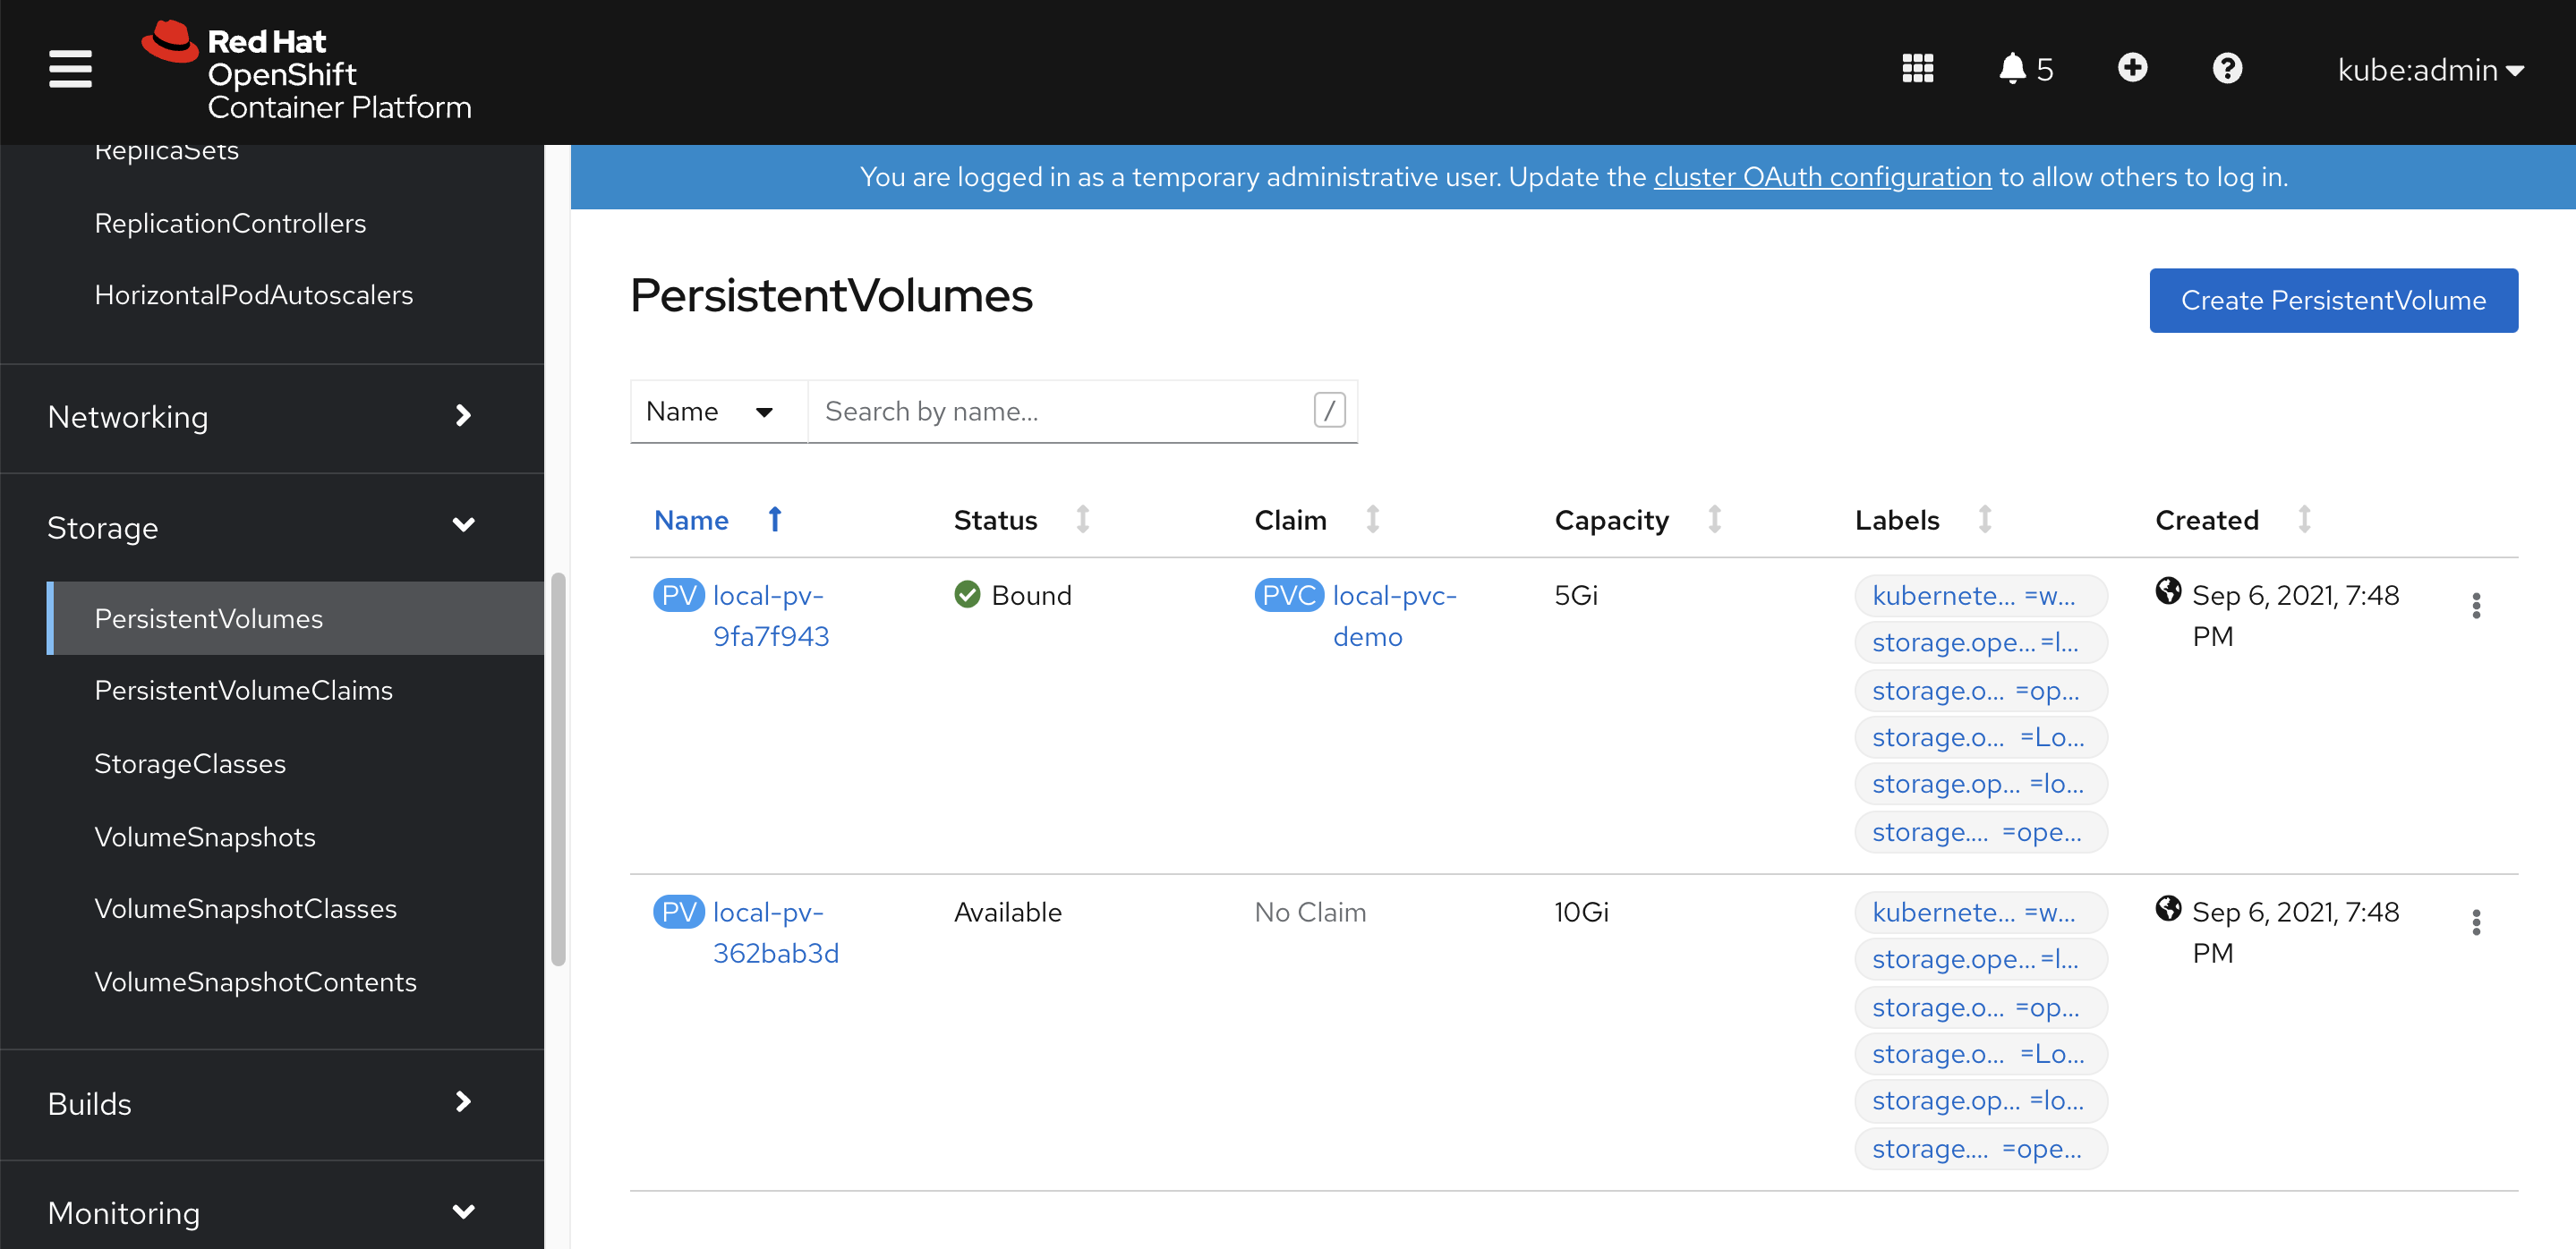2576x1249 pixels.
Task: Open the help question mark icon
Action: tap(2227, 69)
